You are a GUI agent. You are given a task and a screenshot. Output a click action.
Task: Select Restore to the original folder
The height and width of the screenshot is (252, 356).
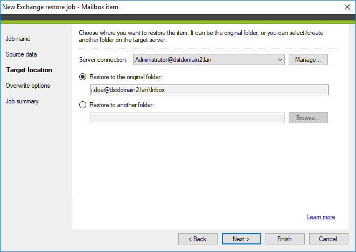coord(82,77)
